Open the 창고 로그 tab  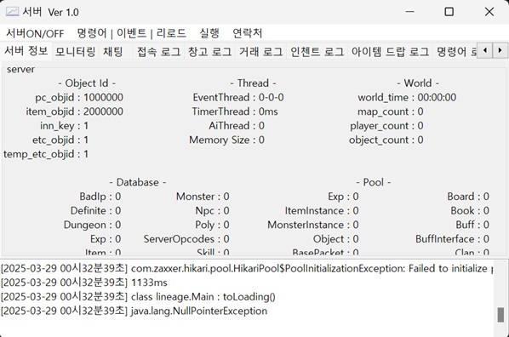click(x=210, y=51)
